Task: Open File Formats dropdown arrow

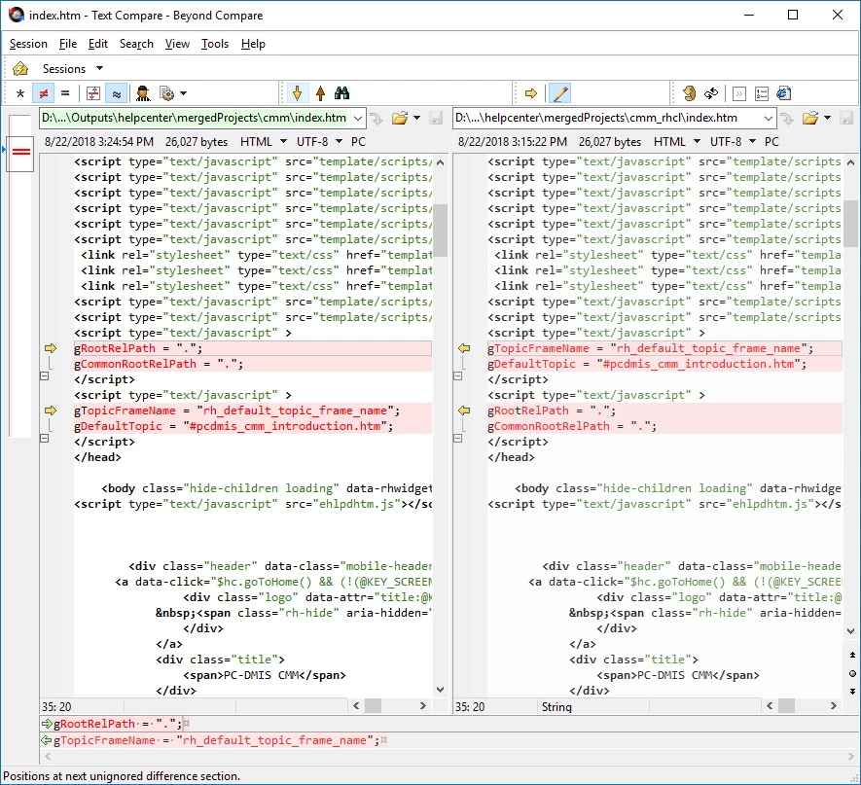Action: pyautogui.click(x=184, y=94)
